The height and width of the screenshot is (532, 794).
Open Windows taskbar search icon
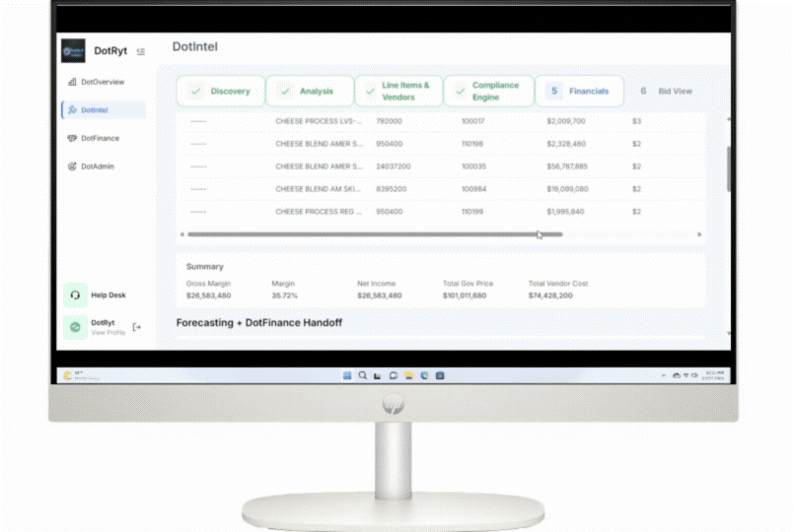coord(362,375)
